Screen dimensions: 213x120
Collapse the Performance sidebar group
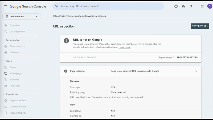point(4,40)
